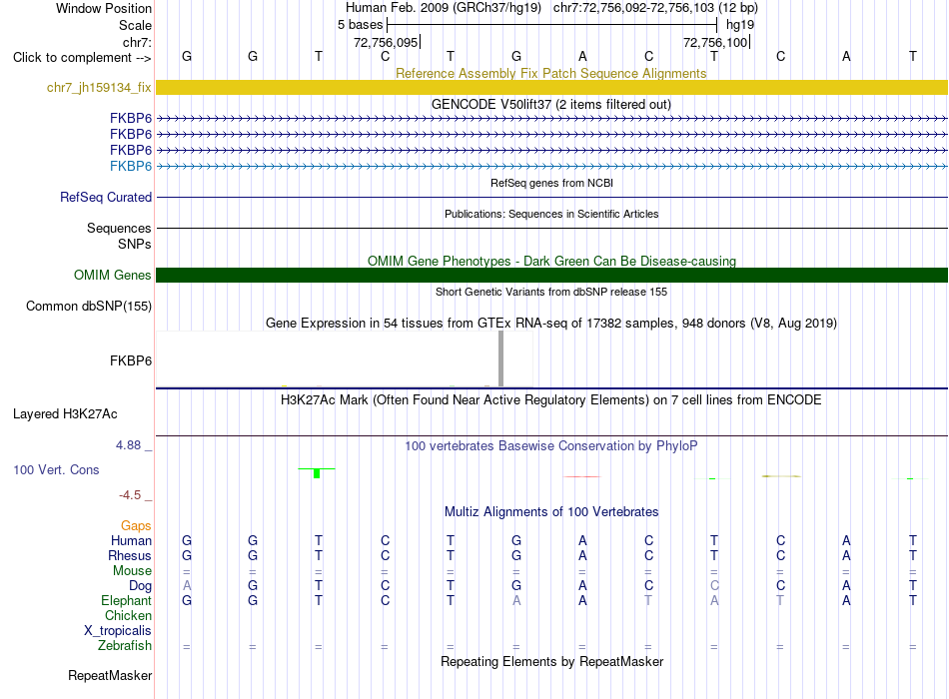Image resolution: width=949 pixels, height=699 pixels.
Task: Click the red PhyloP mark under base A
Action: coord(581,477)
